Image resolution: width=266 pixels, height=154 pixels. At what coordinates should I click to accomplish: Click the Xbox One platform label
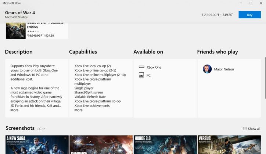pyautogui.click(x=154, y=67)
